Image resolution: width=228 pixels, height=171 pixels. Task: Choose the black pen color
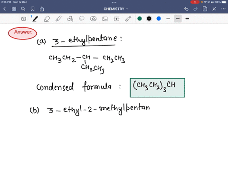click(149, 19)
